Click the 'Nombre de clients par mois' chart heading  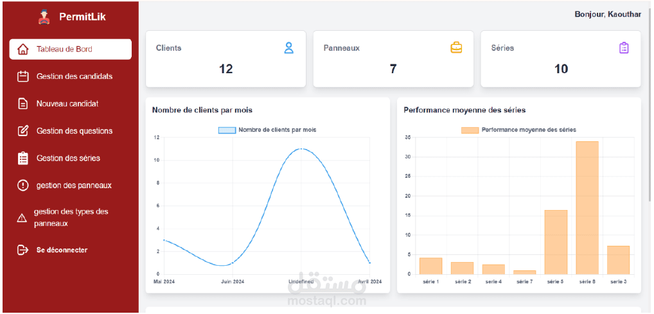pyautogui.click(x=202, y=110)
